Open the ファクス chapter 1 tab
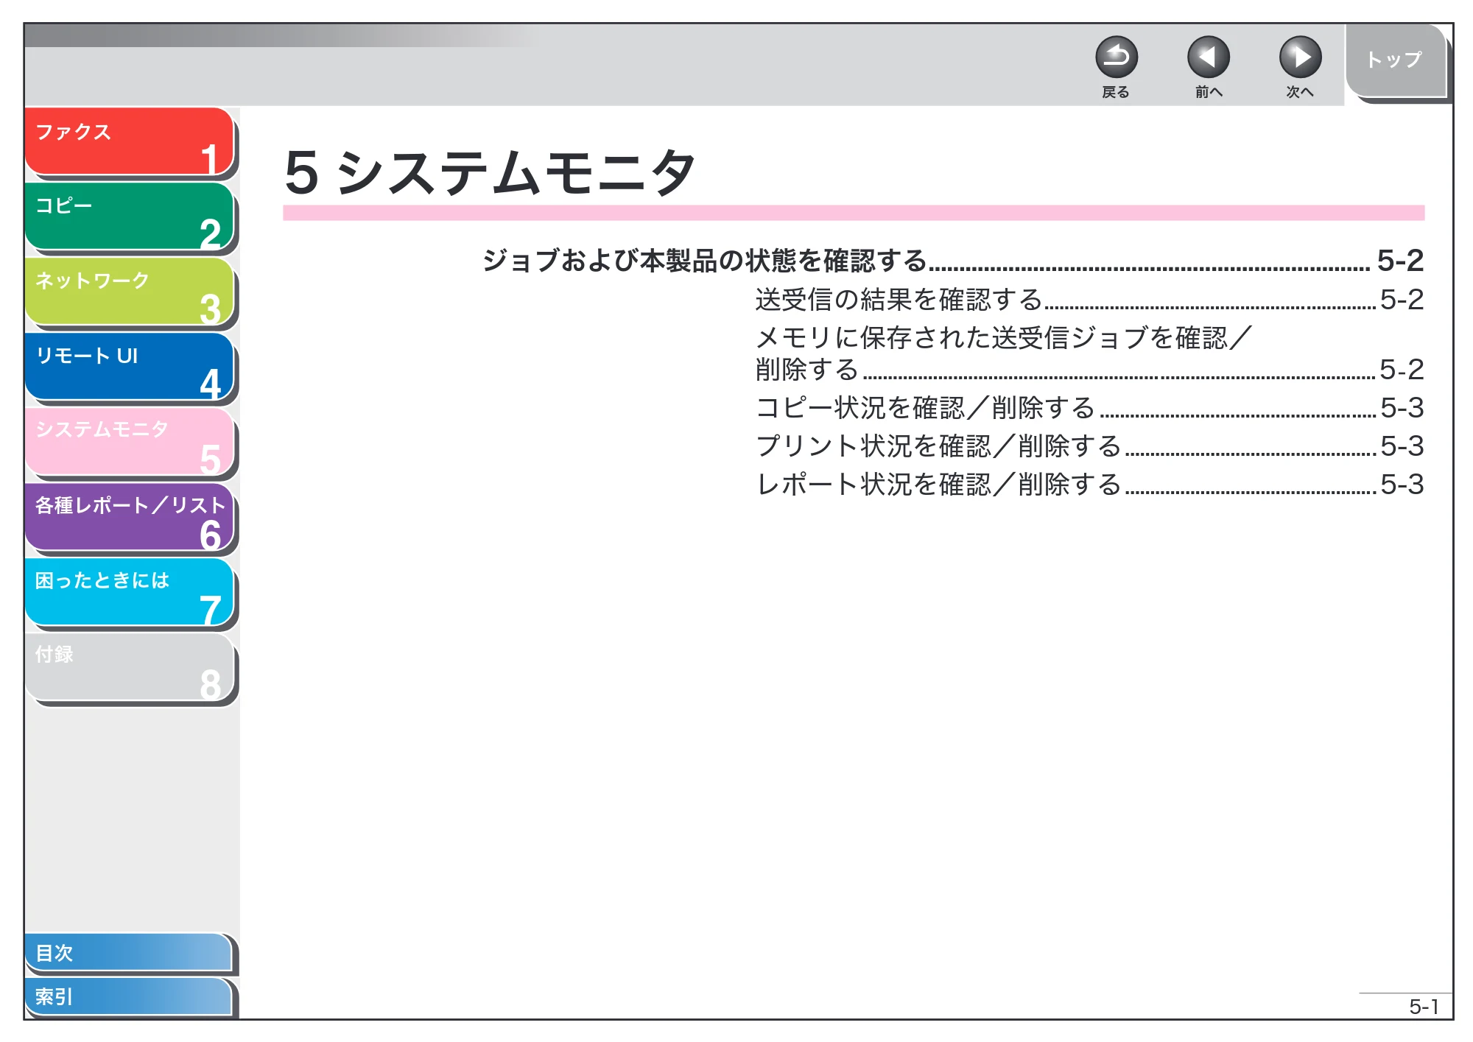 click(129, 141)
